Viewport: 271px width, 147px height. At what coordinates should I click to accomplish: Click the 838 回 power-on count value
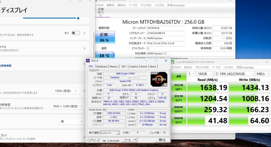pos(222,43)
